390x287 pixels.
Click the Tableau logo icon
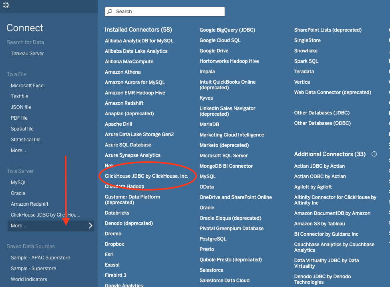(x=6, y=5)
